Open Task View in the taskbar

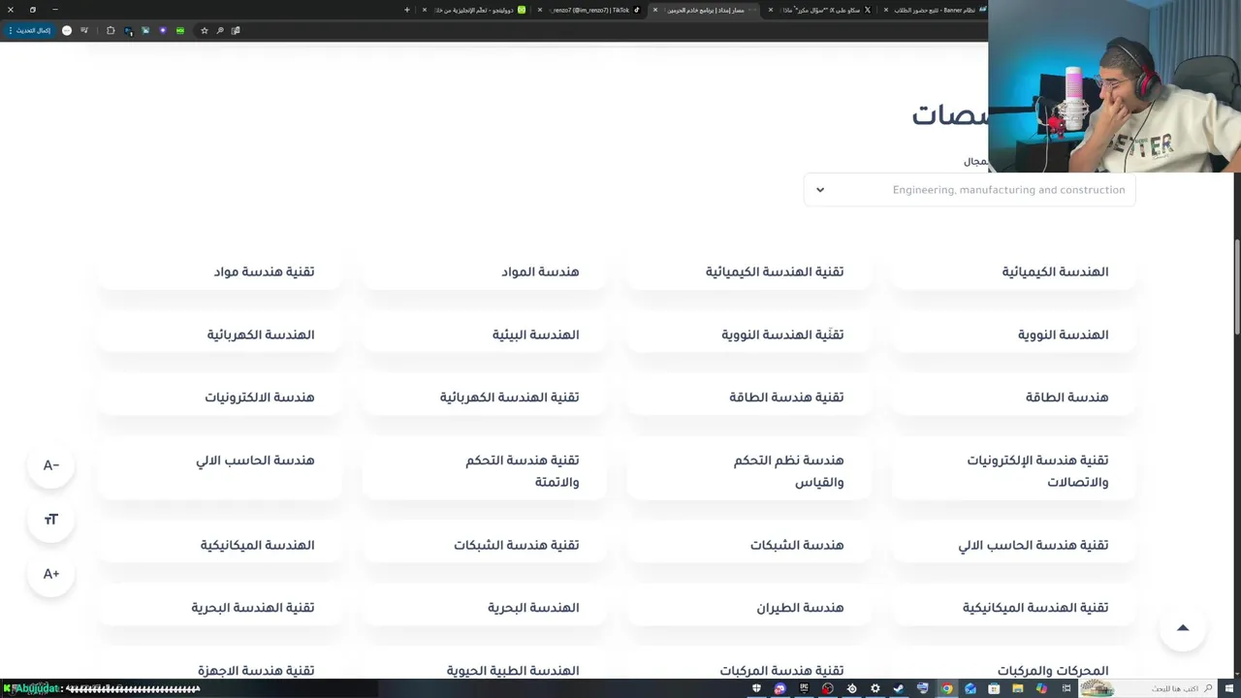tap(1066, 688)
